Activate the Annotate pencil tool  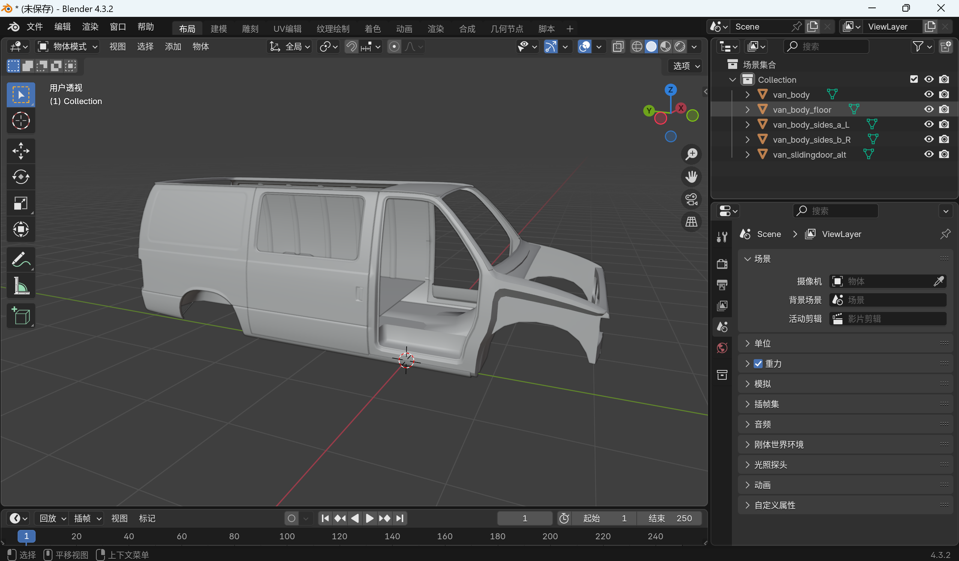21,260
